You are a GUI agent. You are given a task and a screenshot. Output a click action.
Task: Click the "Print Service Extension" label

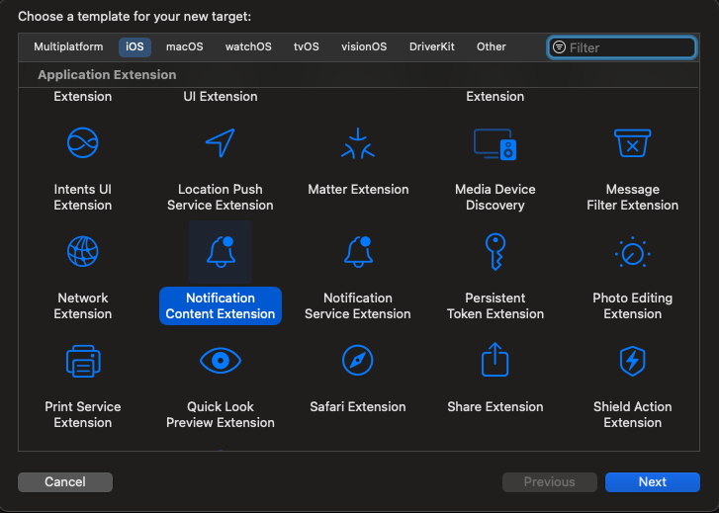click(x=82, y=414)
